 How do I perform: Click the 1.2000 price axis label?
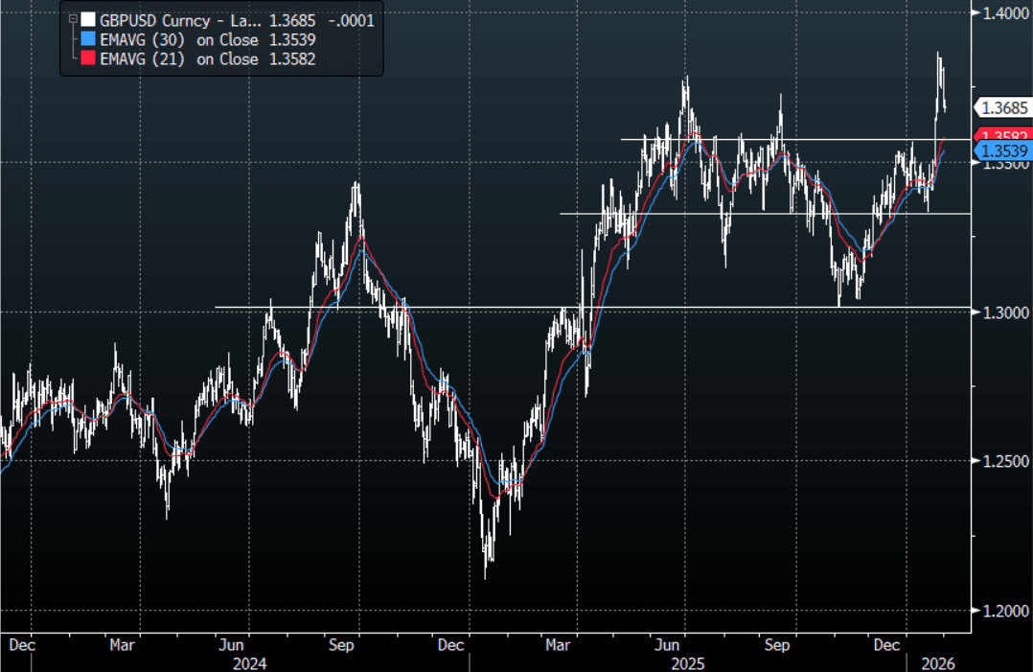point(1000,611)
